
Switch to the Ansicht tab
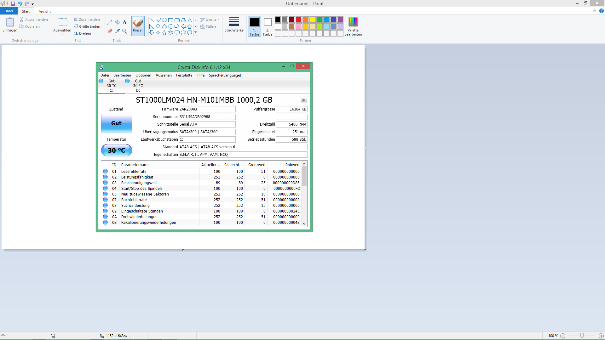click(45, 11)
